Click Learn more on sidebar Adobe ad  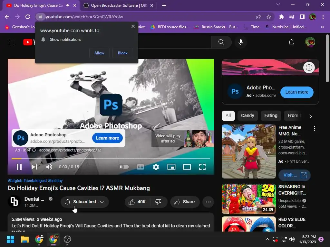tap(297, 92)
